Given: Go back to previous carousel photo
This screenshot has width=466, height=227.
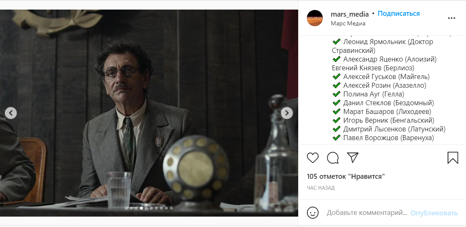Looking at the screenshot, I should pyautogui.click(x=11, y=113).
